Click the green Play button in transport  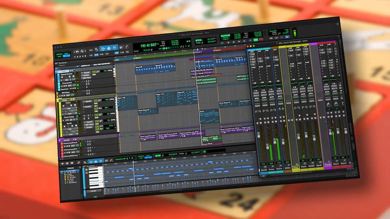pyautogui.click(x=256, y=40)
